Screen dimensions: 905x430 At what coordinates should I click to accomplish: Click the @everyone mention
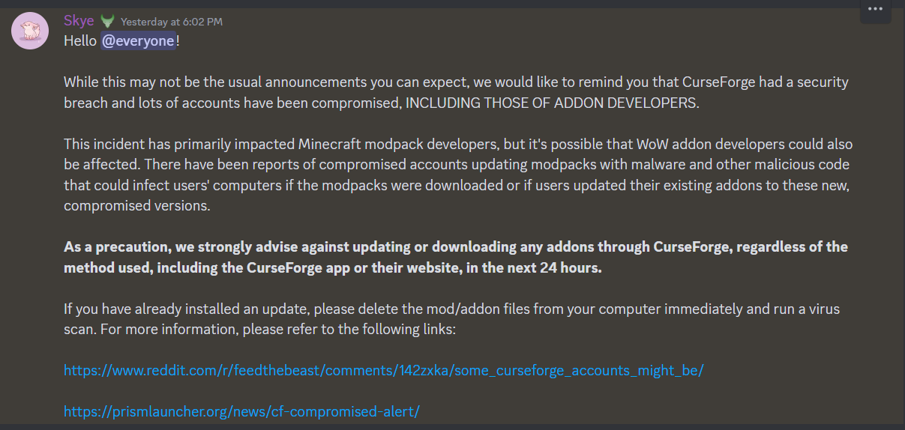point(139,40)
